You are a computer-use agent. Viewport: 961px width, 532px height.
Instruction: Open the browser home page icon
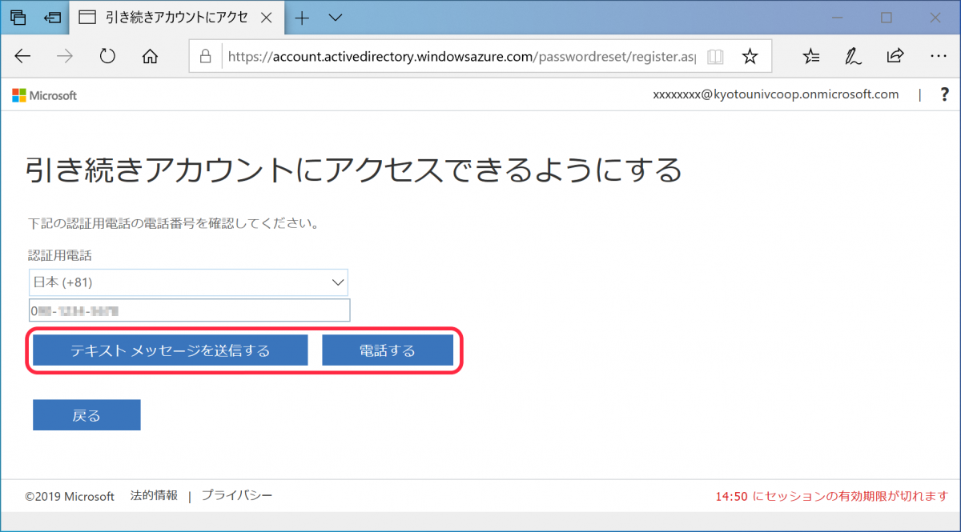pos(150,56)
